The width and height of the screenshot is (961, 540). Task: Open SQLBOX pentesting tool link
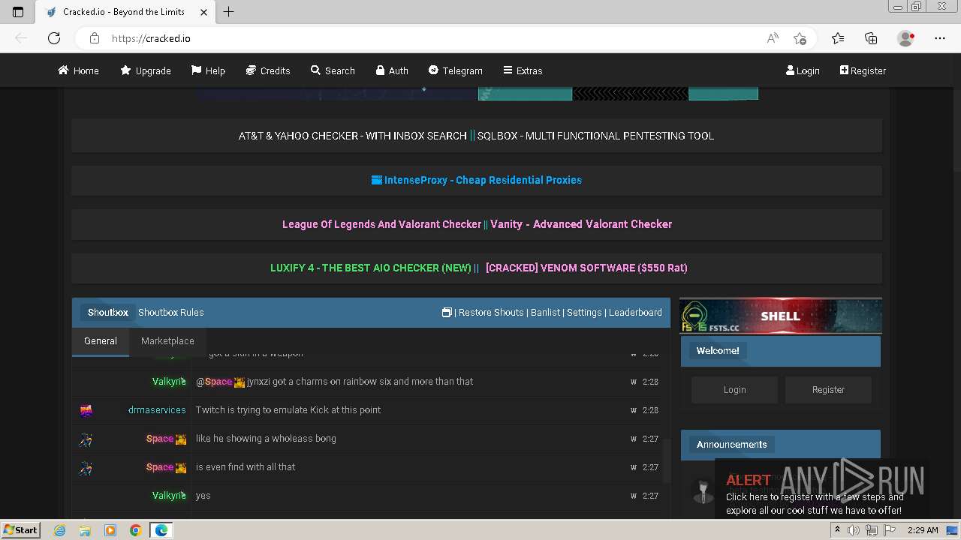pos(595,136)
